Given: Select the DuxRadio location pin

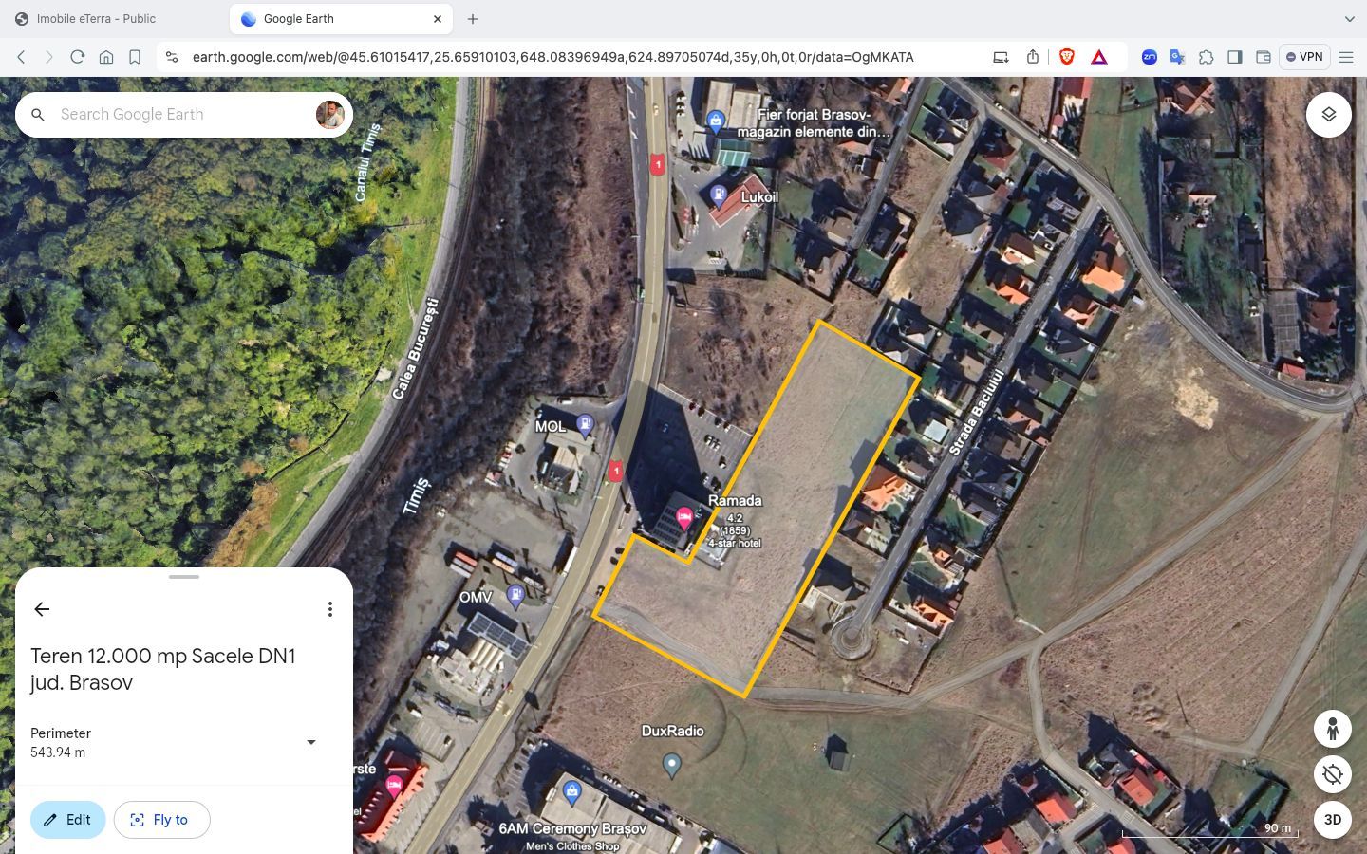Looking at the screenshot, I should tap(672, 764).
